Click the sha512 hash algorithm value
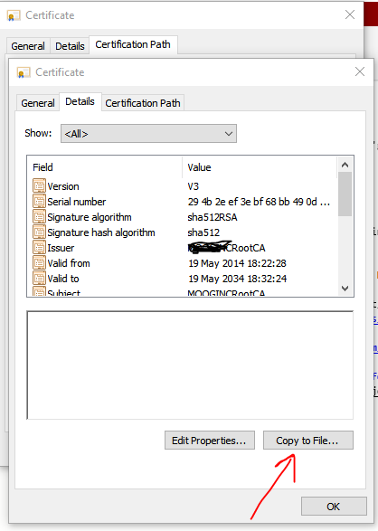 (x=203, y=232)
